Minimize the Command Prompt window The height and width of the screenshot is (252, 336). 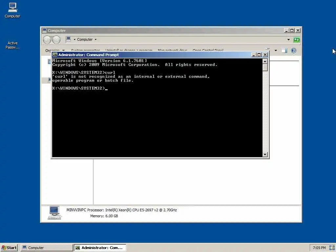254,55
